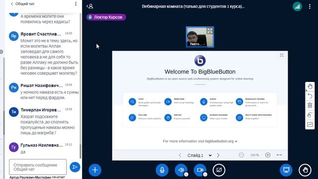Go to previous slide
The height and width of the screenshot is (179, 318).
tap(180, 155)
